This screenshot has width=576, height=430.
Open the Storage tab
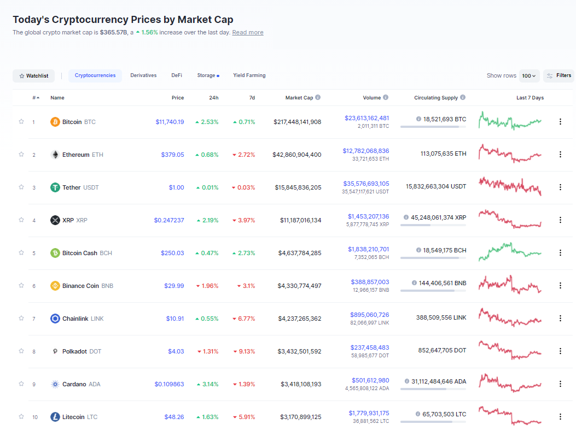(208, 75)
